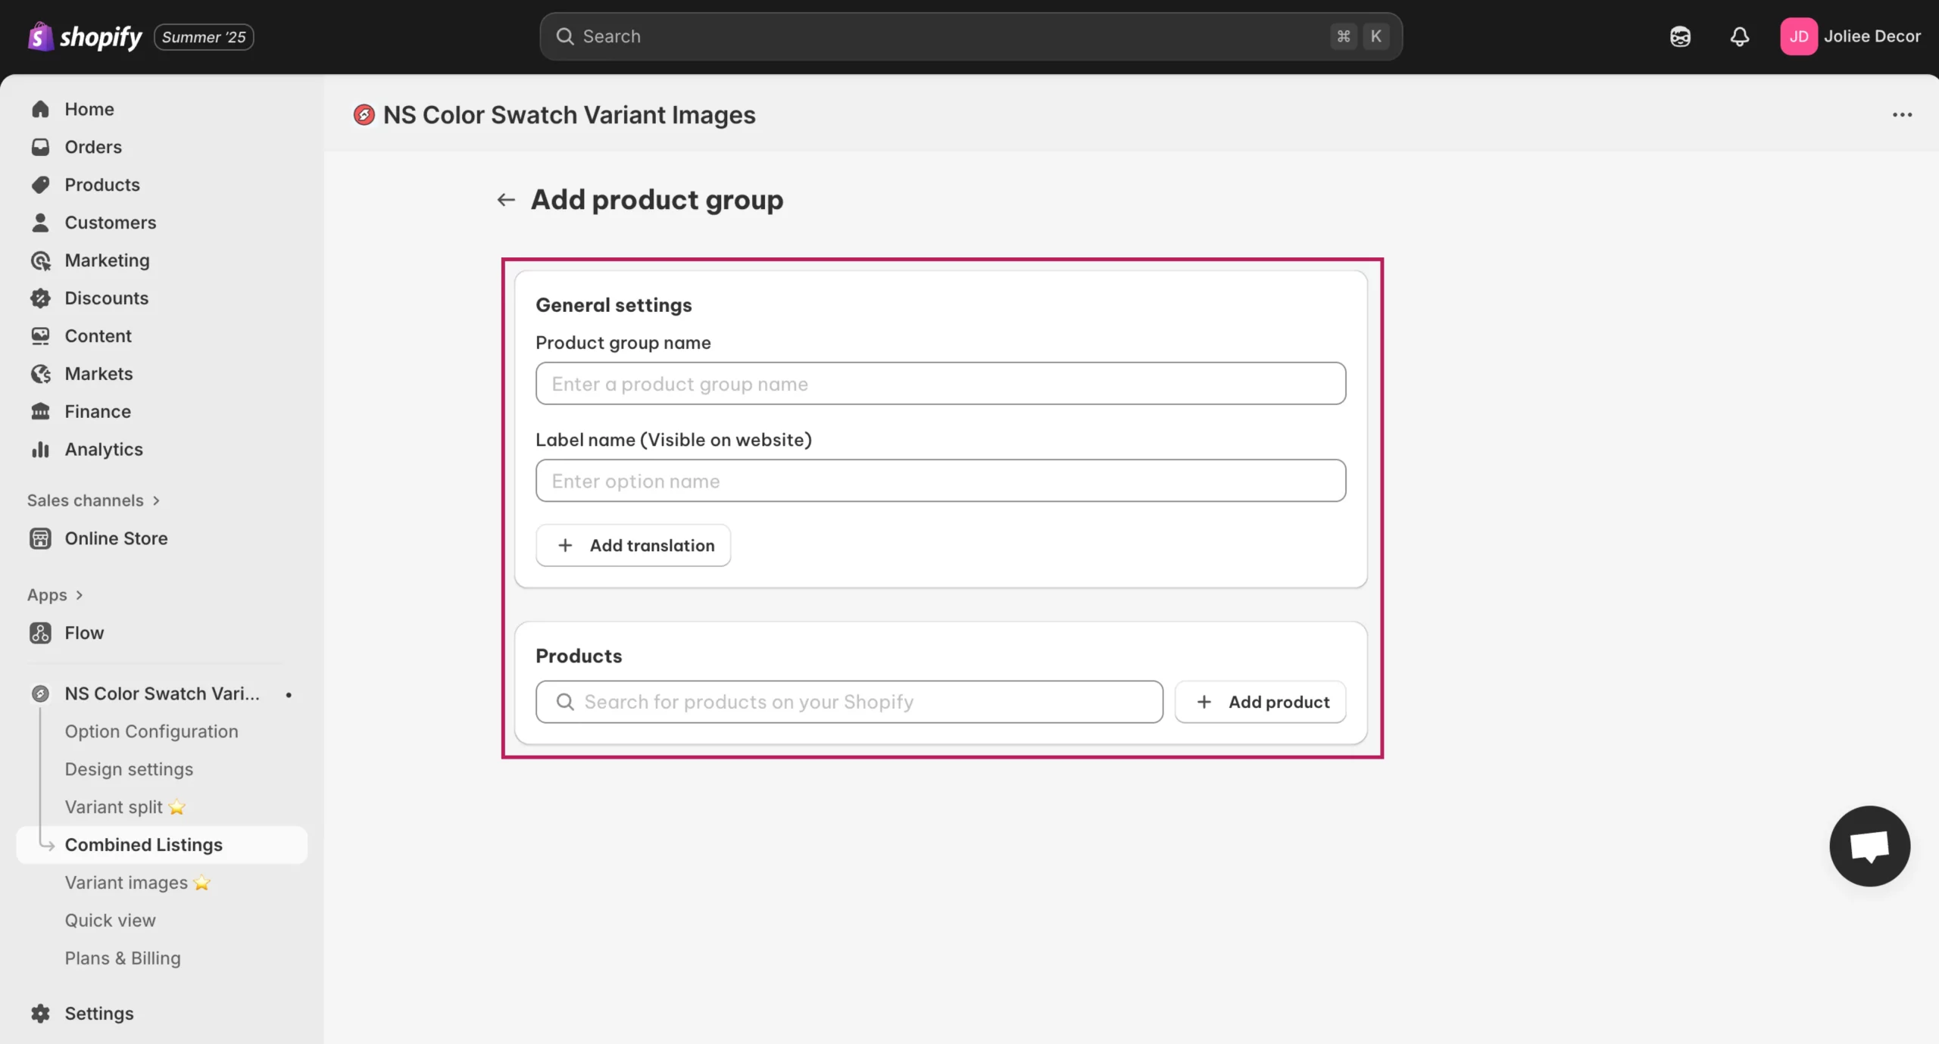The width and height of the screenshot is (1939, 1044).
Task: Click the Add product button
Action: [x=1260, y=702]
